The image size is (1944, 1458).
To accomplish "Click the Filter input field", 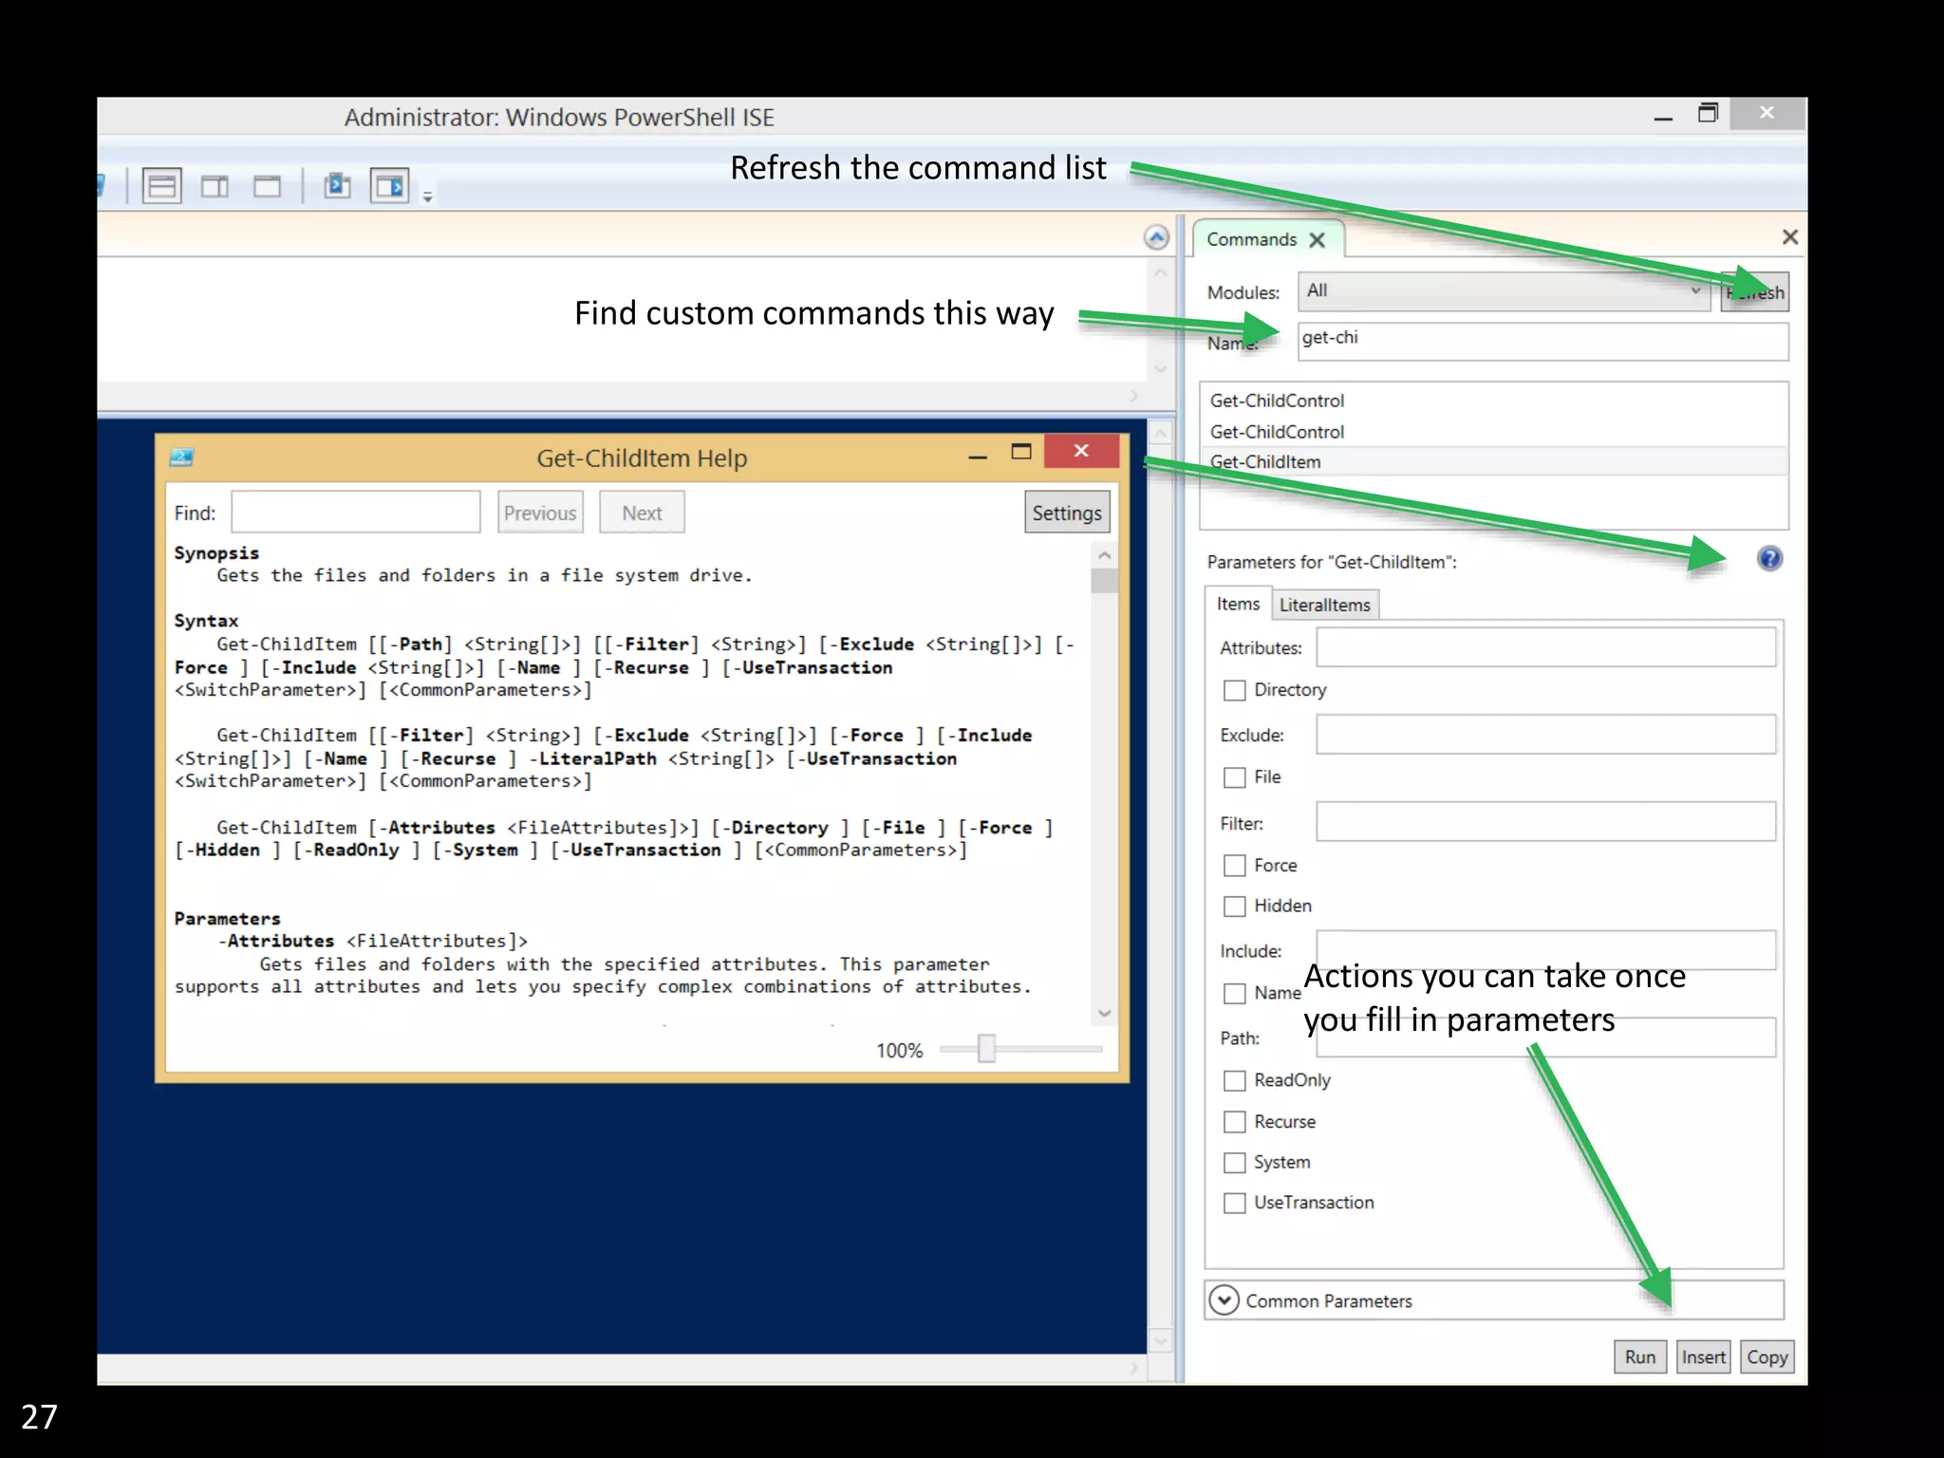I will 1545,822.
